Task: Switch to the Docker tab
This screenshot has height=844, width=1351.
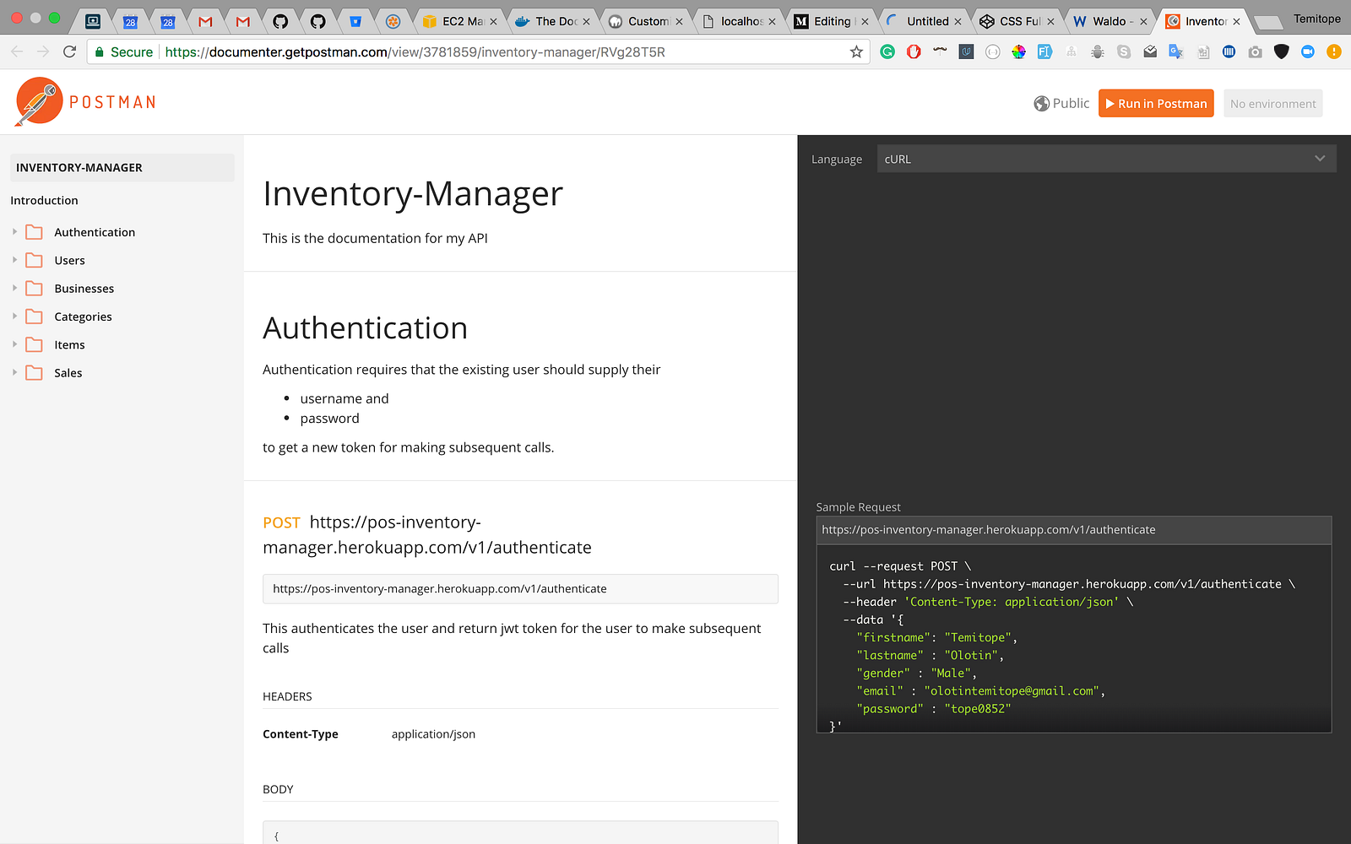Action: 552,21
